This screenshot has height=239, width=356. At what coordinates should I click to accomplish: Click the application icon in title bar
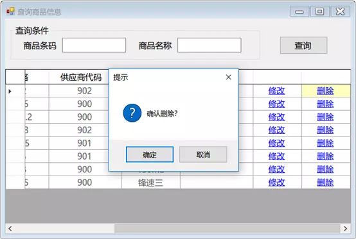[10, 11]
